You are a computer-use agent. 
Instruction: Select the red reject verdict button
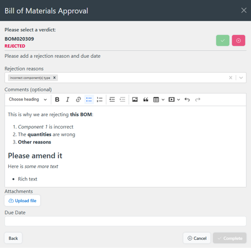coord(238,41)
